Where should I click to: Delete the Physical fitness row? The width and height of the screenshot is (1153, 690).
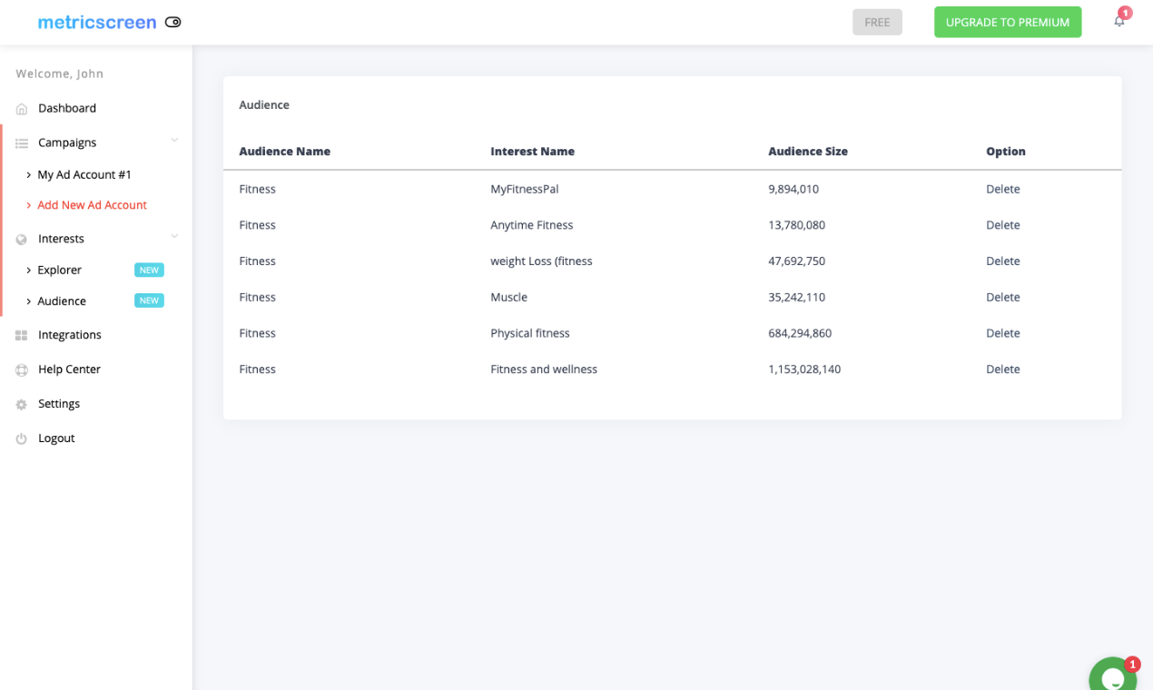pos(1003,333)
